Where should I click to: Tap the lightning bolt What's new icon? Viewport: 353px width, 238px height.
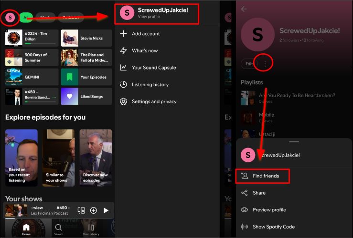click(123, 50)
